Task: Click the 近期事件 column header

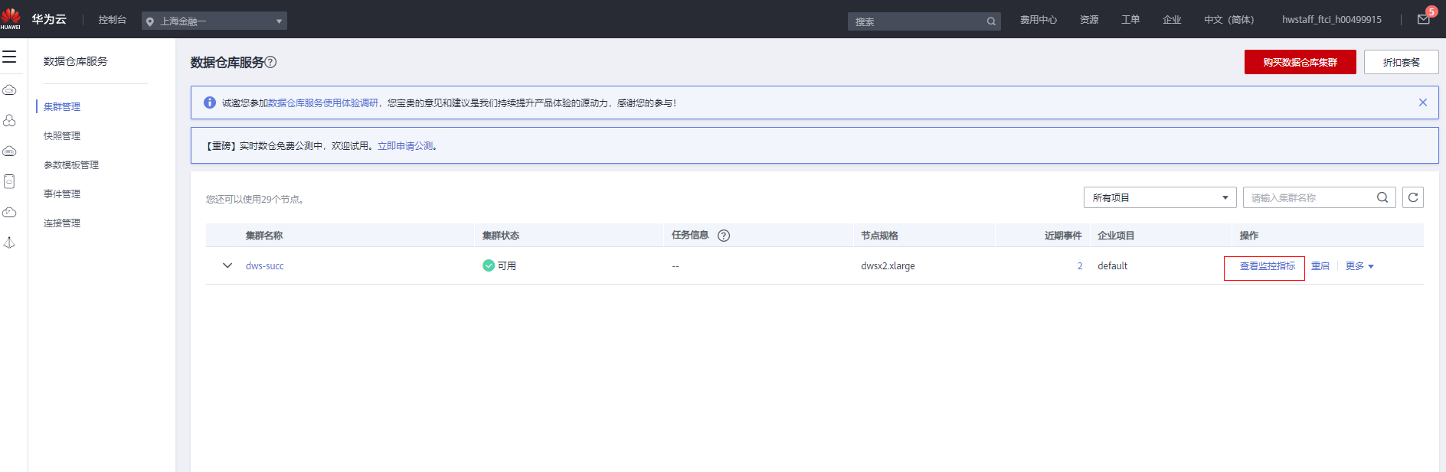Action: 1063,236
